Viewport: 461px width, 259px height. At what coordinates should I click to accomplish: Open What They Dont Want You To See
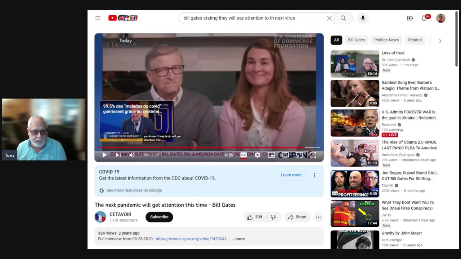tap(408, 205)
